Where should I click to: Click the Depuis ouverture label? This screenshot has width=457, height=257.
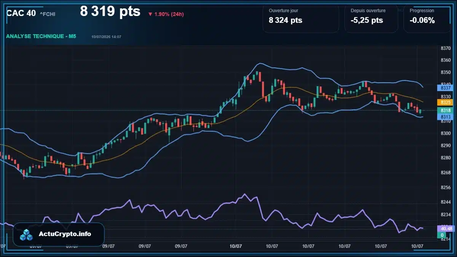pos(368,11)
